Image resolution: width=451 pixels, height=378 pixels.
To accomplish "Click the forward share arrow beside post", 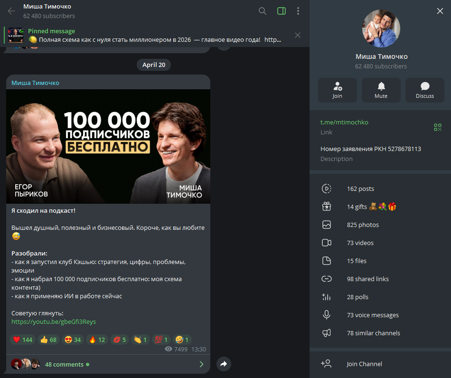I will click(224, 364).
